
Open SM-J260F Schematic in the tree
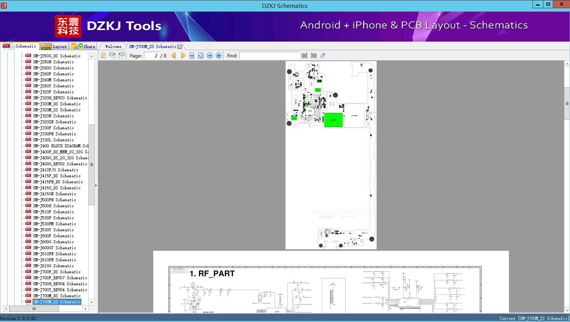[53, 74]
